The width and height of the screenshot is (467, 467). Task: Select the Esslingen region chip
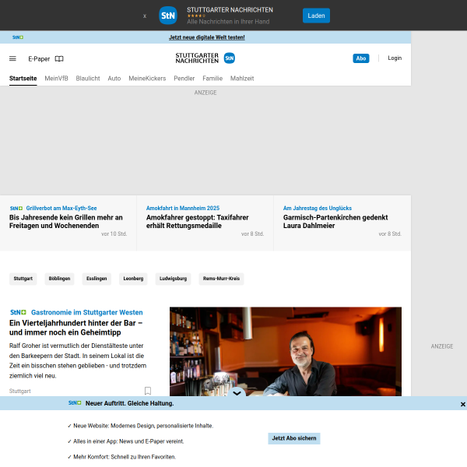coord(97,279)
